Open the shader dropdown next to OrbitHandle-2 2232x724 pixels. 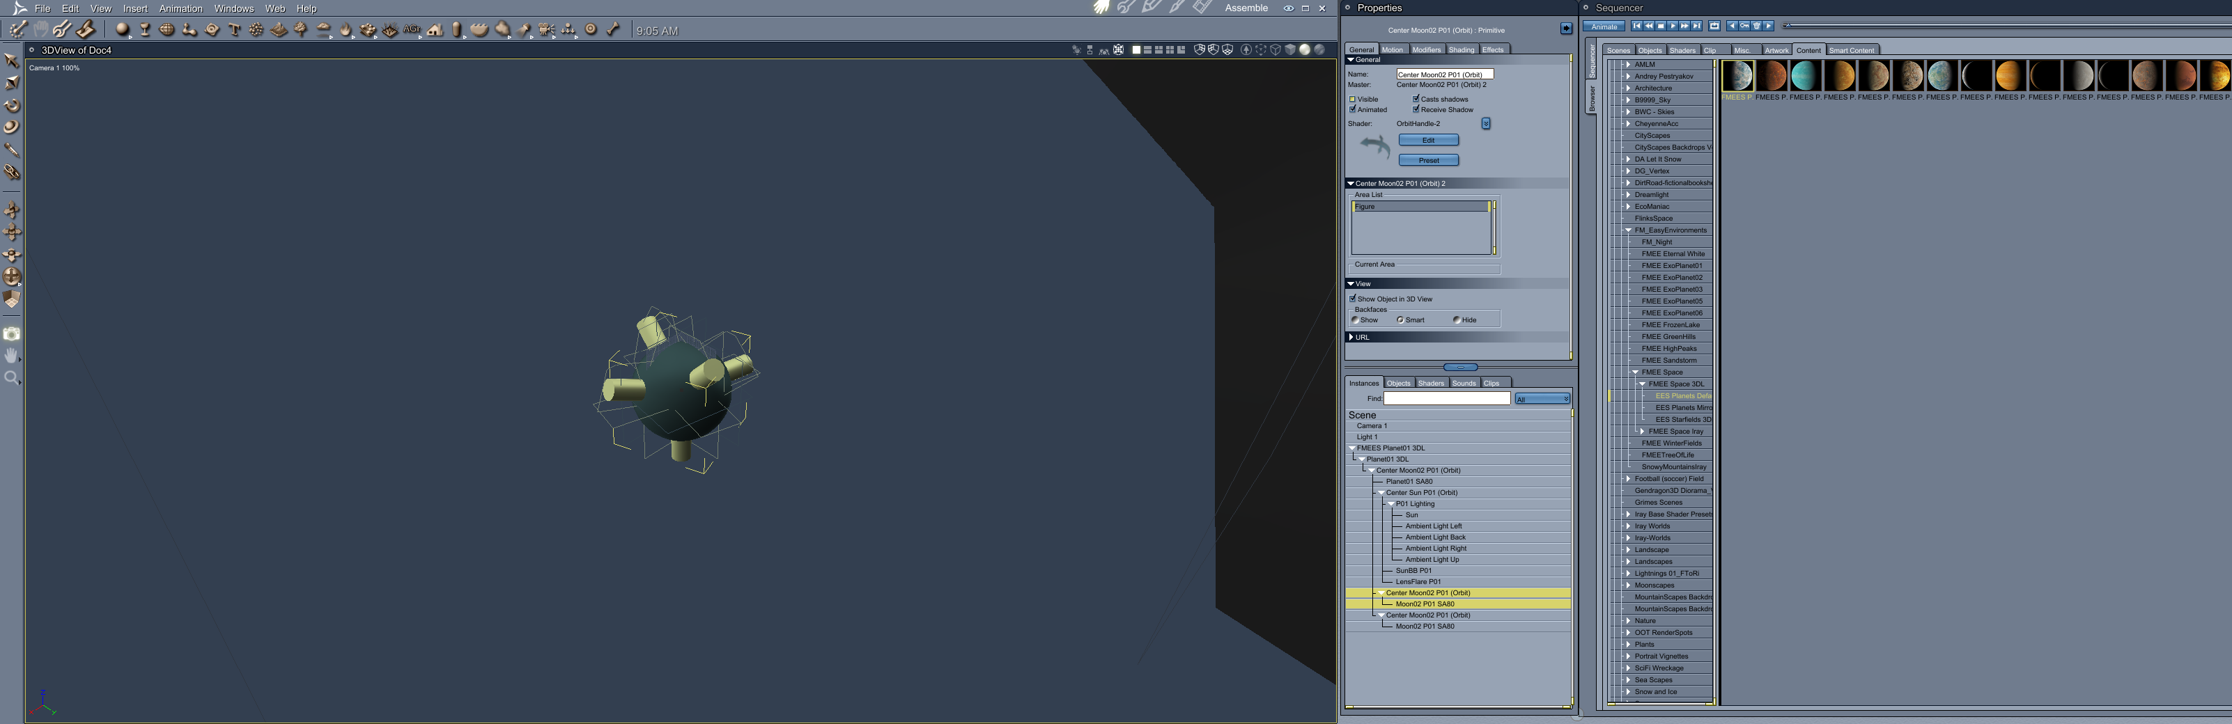click(x=1485, y=124)
